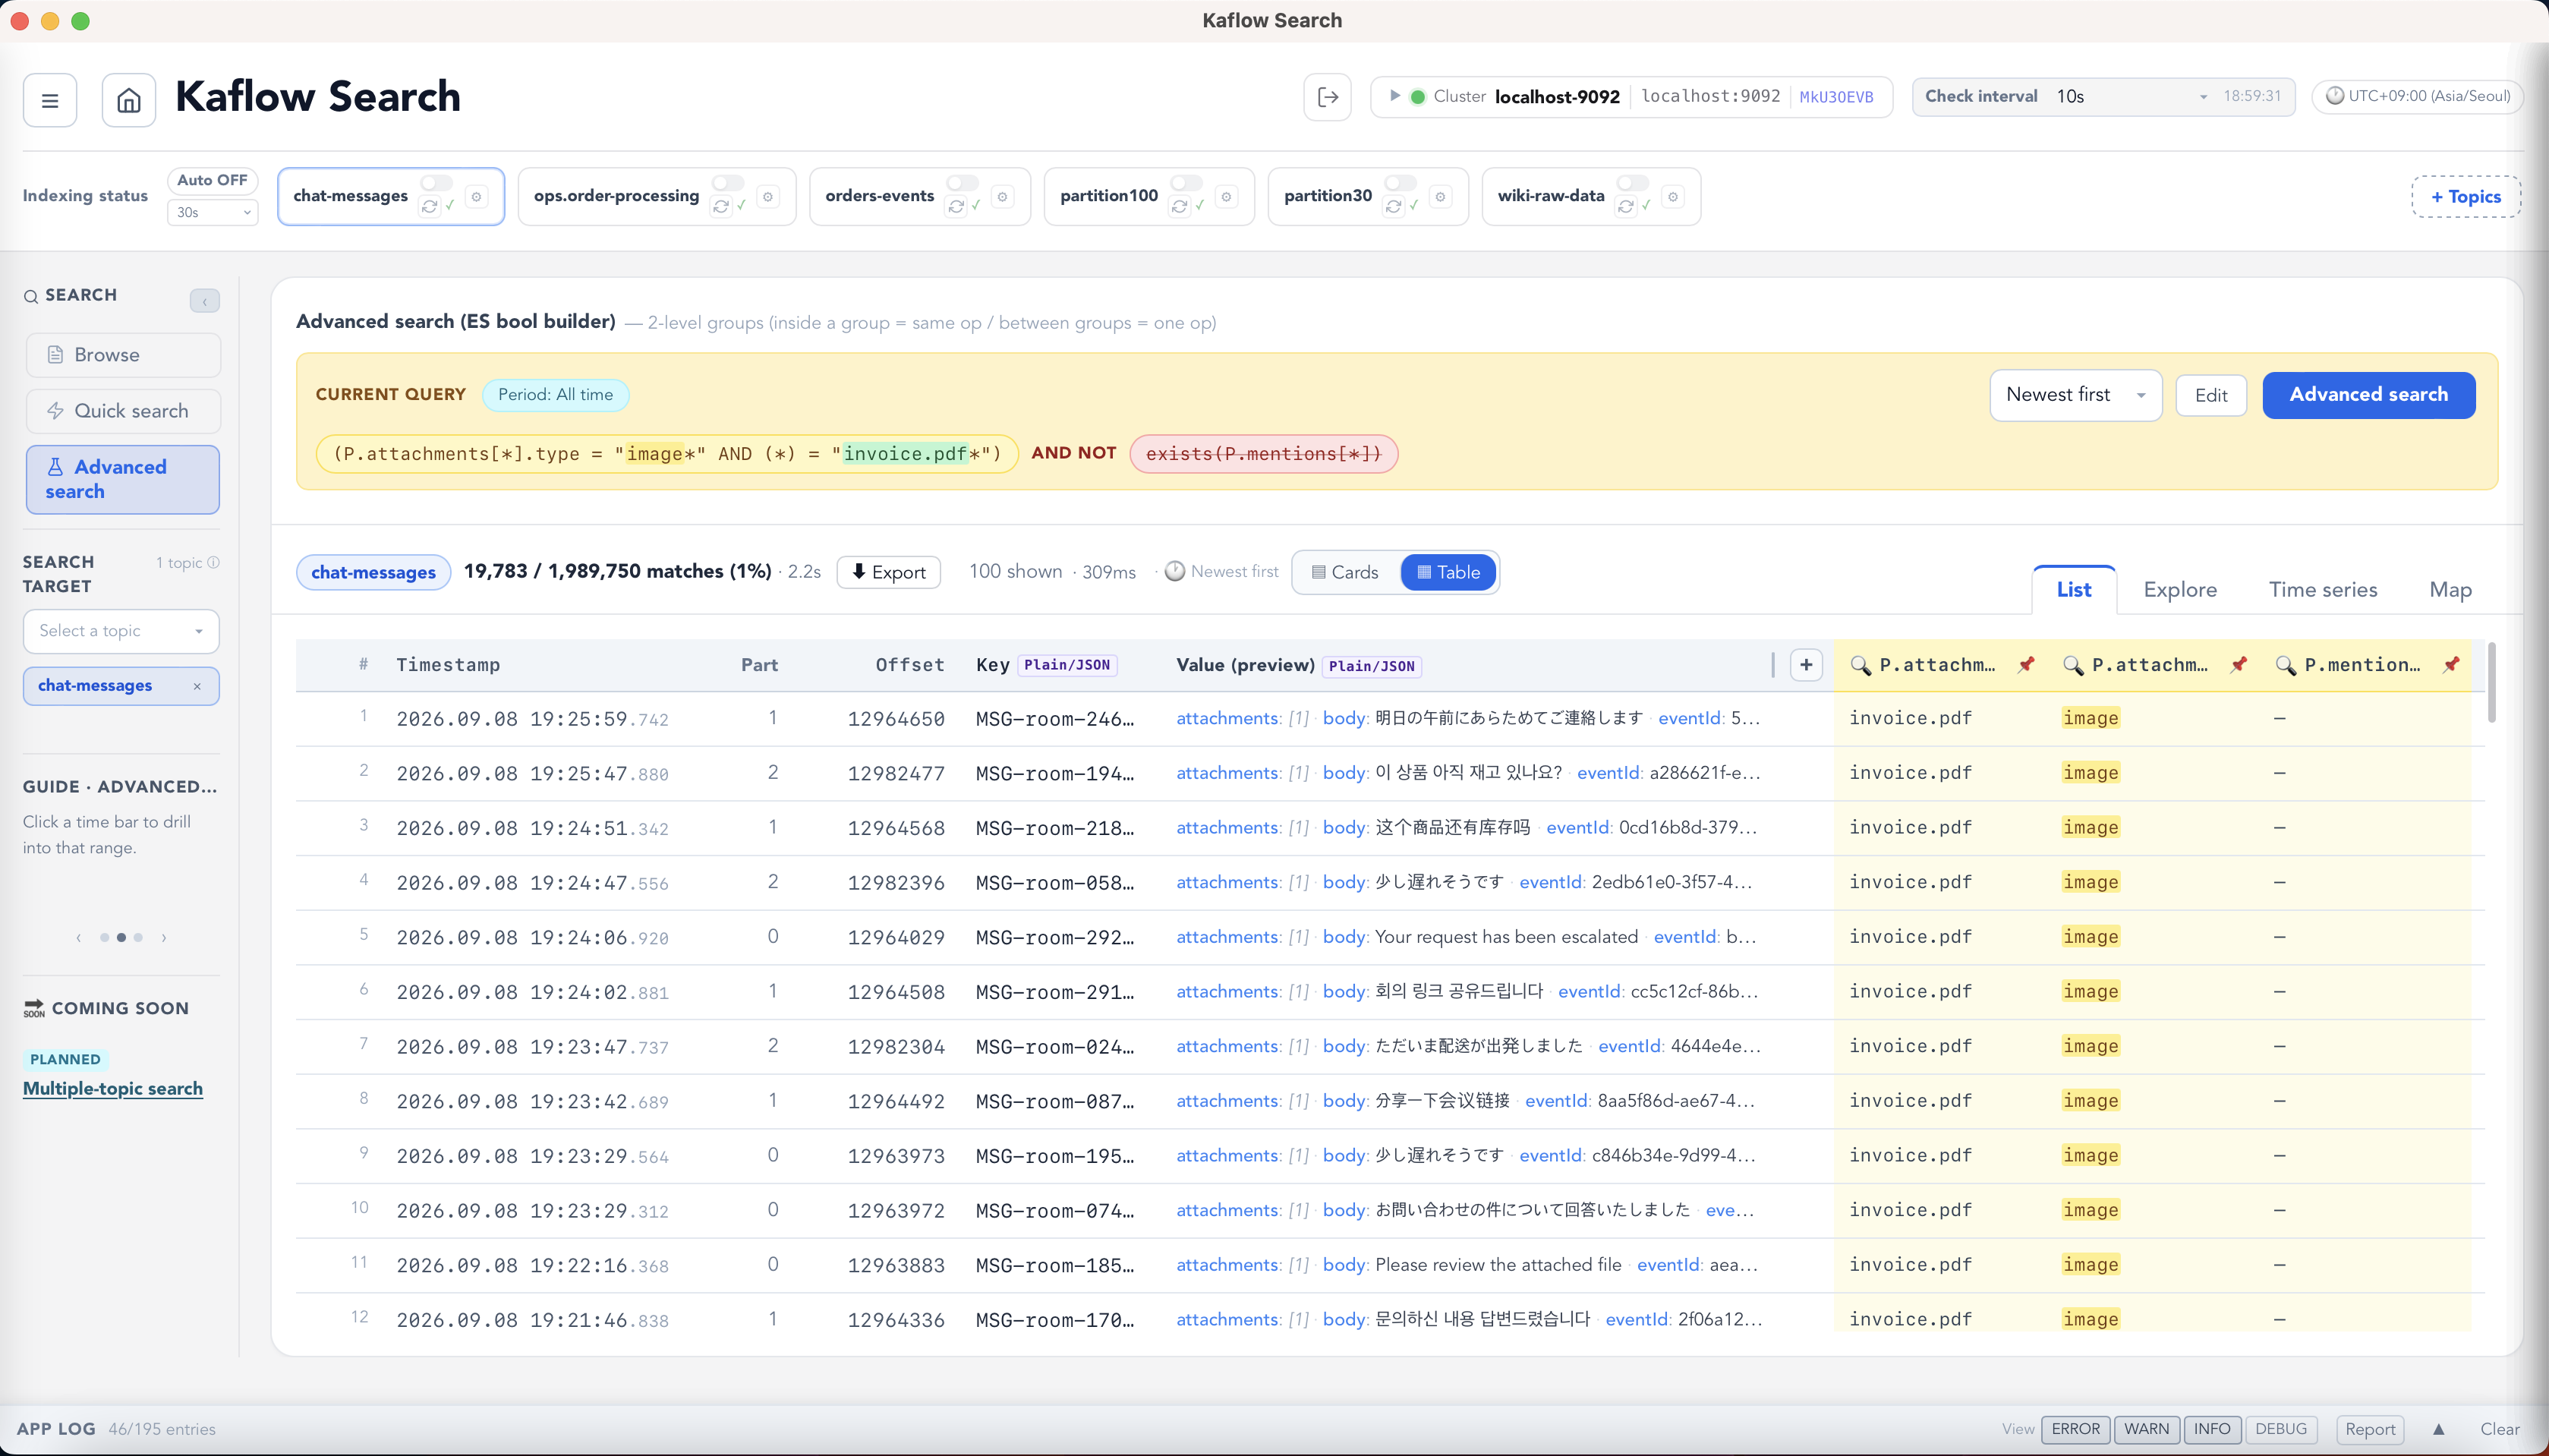This screenshot has width=2549, height=1456.
Task: Toggle the Auto OFF indexing button
Action: 212,180
